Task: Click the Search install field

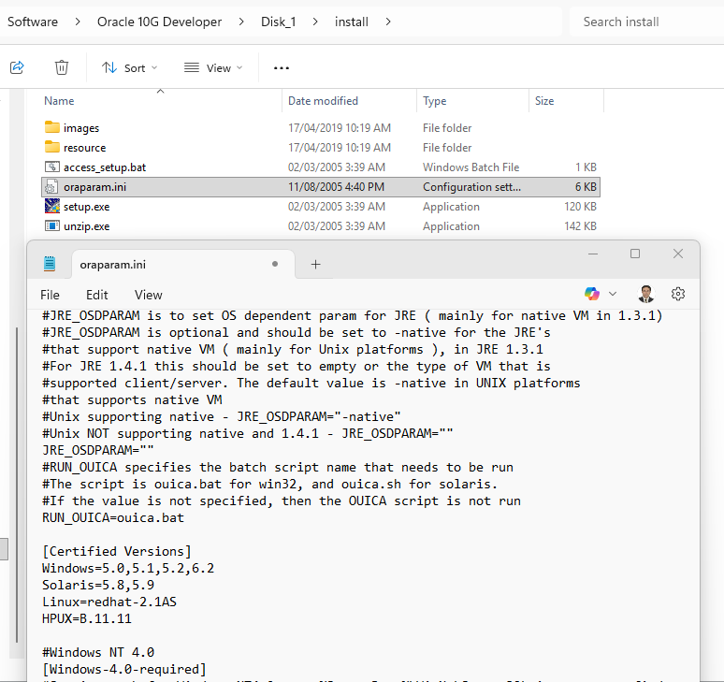Action: tap(645, 22)
